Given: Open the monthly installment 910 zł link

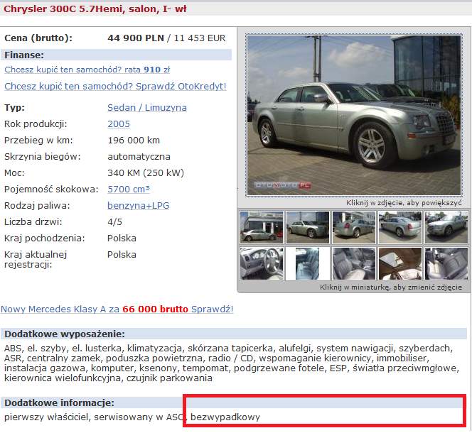Looking at the screenshot, I should click(87, 70).
